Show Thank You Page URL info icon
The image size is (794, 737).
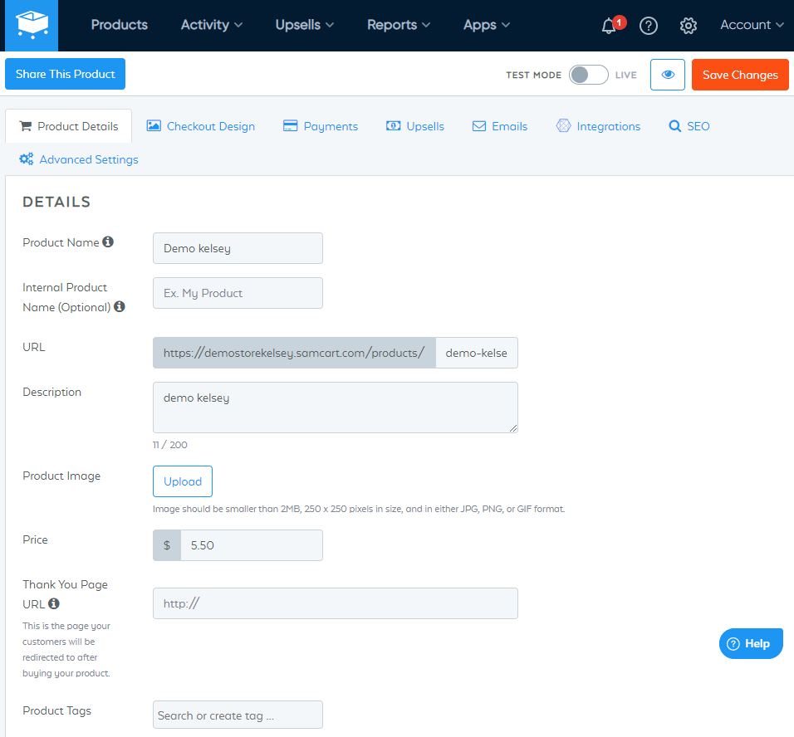pos(54,603)
